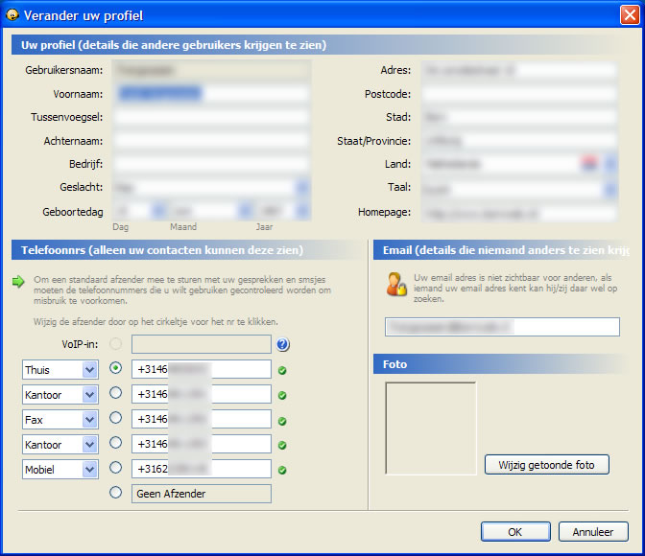Click the smiley app icon in title bar

click(12, 13)
